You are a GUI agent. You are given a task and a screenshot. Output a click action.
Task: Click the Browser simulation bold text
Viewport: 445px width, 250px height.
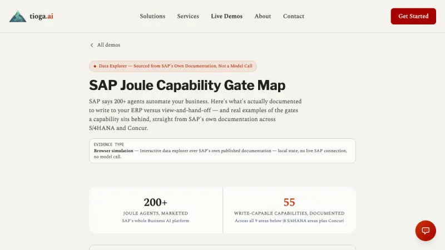click(113, 151)
